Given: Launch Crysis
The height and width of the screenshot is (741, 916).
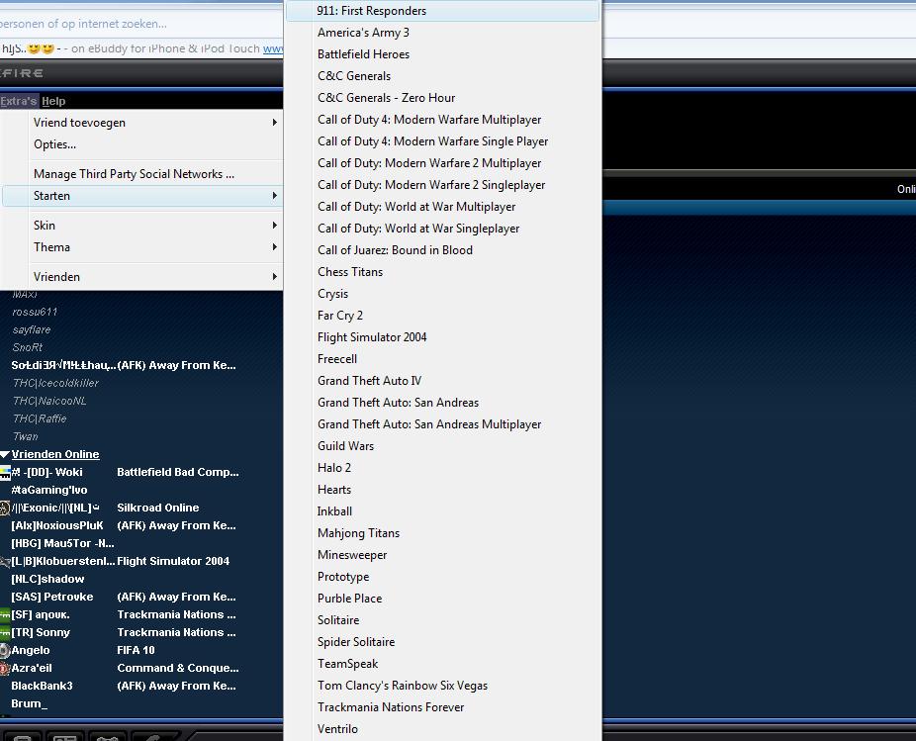Looking at the screenshot, I should (443, 294).
